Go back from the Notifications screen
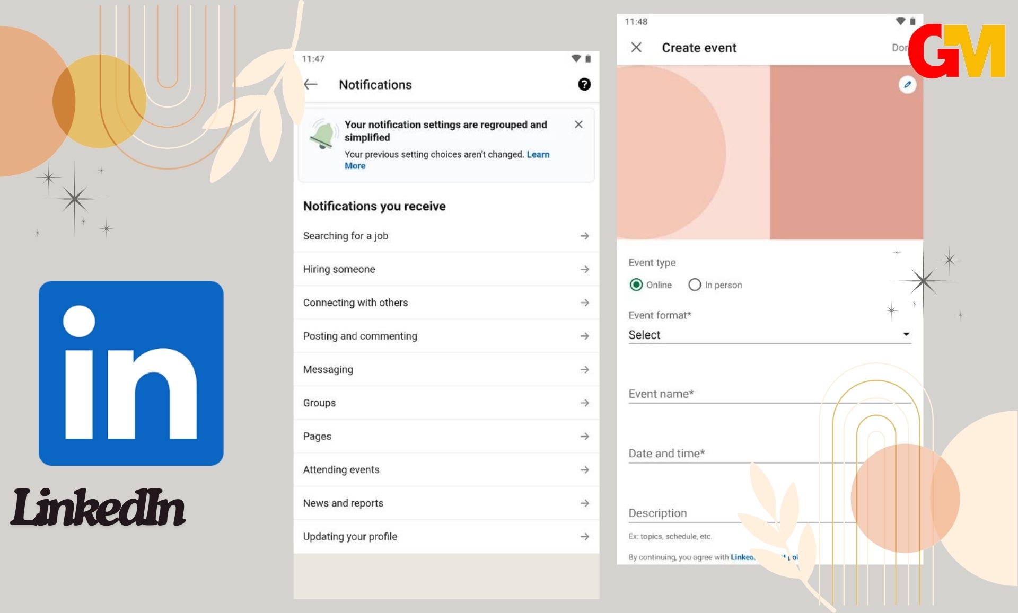1018x613 pixels. [311, 84]
